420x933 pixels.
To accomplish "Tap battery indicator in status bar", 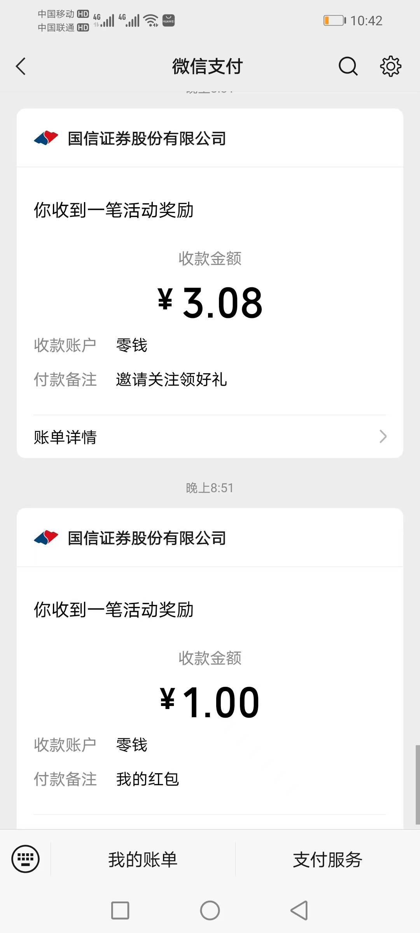I will coord(334,20).
